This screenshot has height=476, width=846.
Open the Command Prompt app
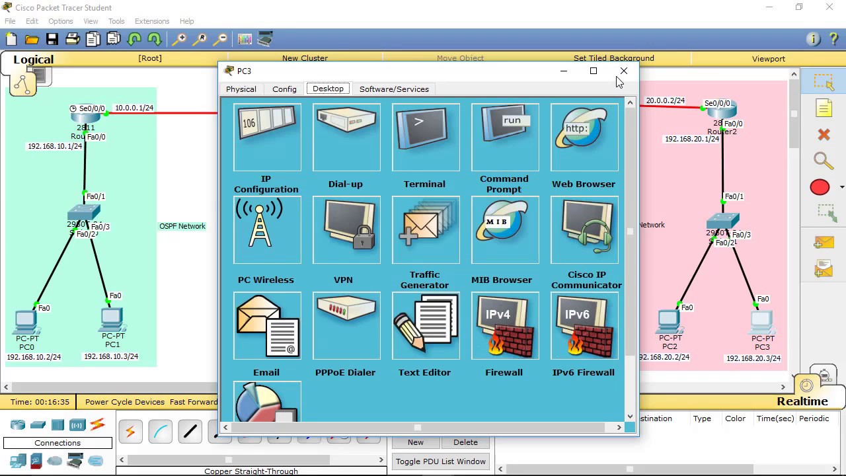coord(505,138)
